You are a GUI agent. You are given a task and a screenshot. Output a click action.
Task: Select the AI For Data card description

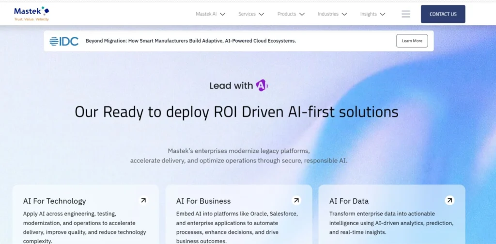click(x=391, y=223)
